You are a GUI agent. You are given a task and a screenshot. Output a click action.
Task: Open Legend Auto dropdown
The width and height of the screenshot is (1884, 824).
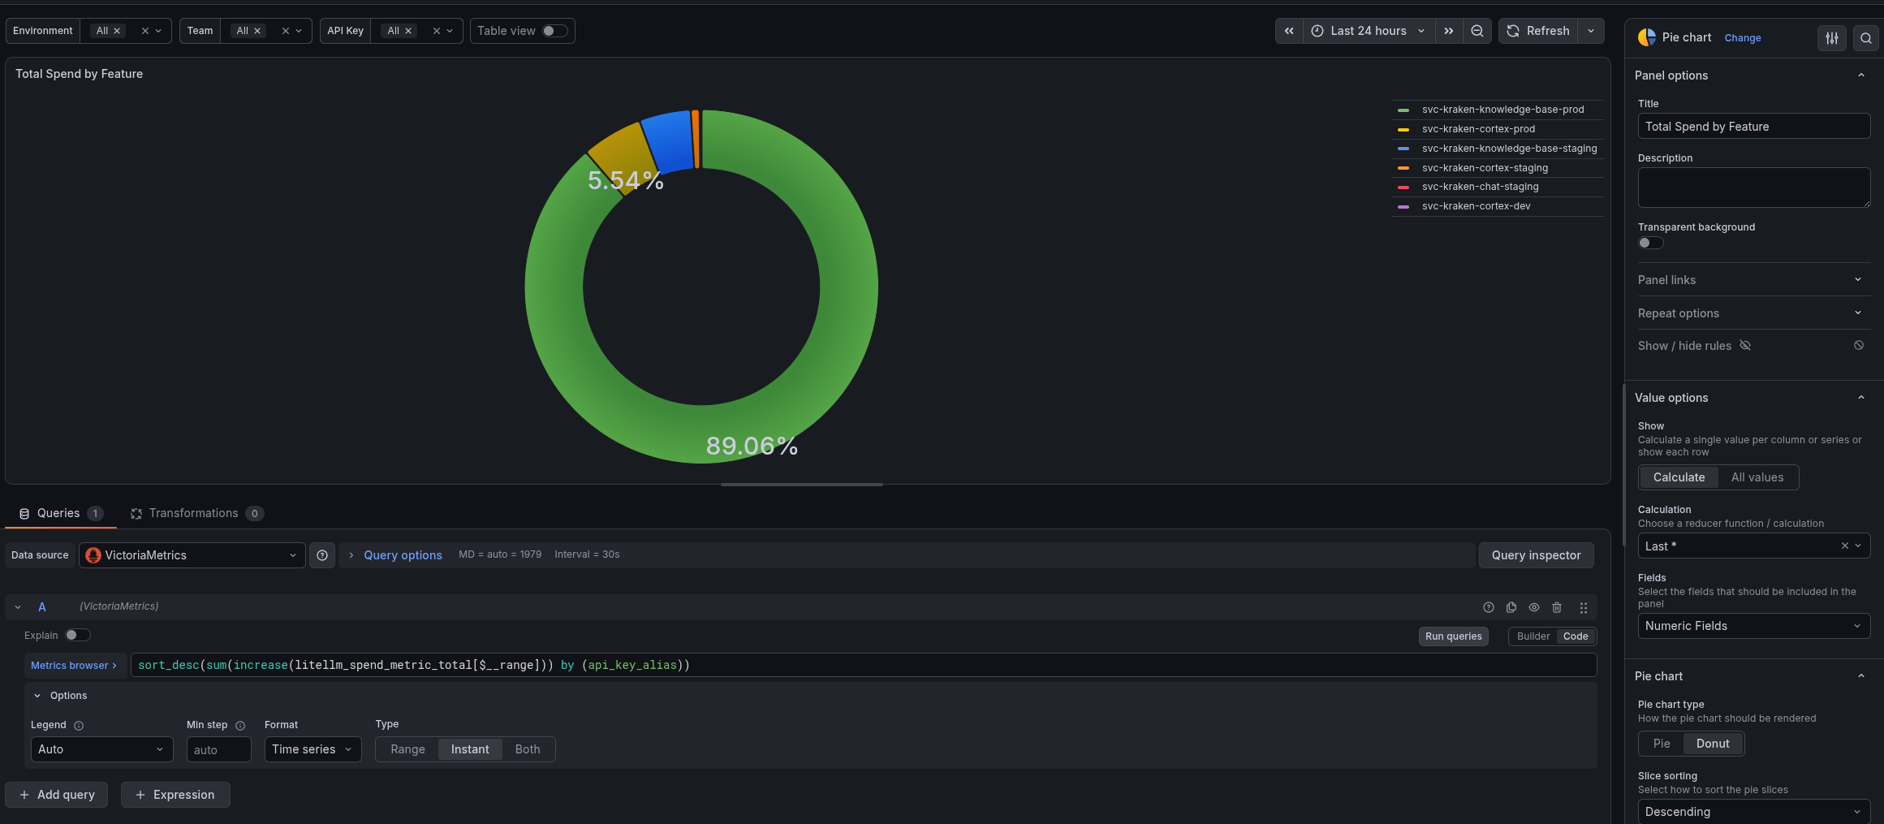coord(101,749)
